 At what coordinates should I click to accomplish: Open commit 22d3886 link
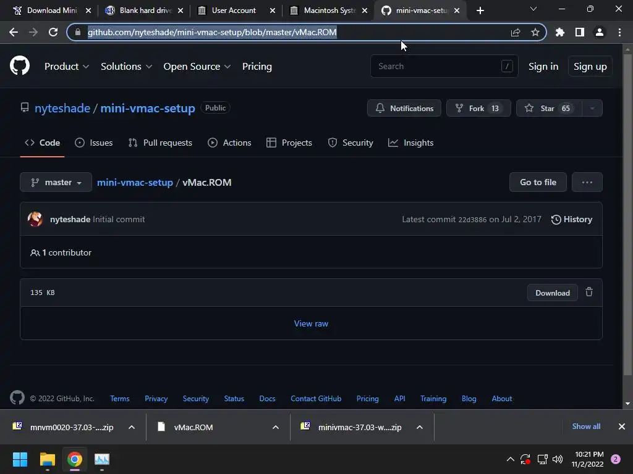coord(472,220)
